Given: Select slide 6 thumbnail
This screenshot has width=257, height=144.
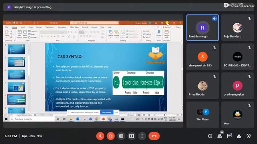Looking at the screenshot, I should click(x=16, y=74).
